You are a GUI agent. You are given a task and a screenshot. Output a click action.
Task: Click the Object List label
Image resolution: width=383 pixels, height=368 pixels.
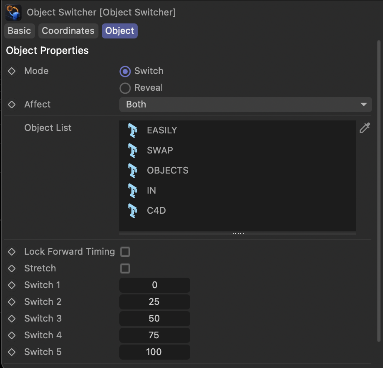(48, 128)
